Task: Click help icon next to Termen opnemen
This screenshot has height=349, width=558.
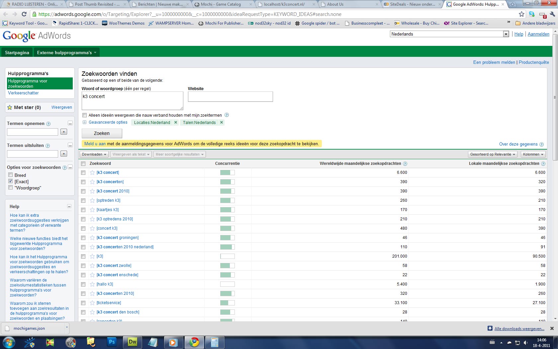Action: pyautogui.click(x=48, y=124)
